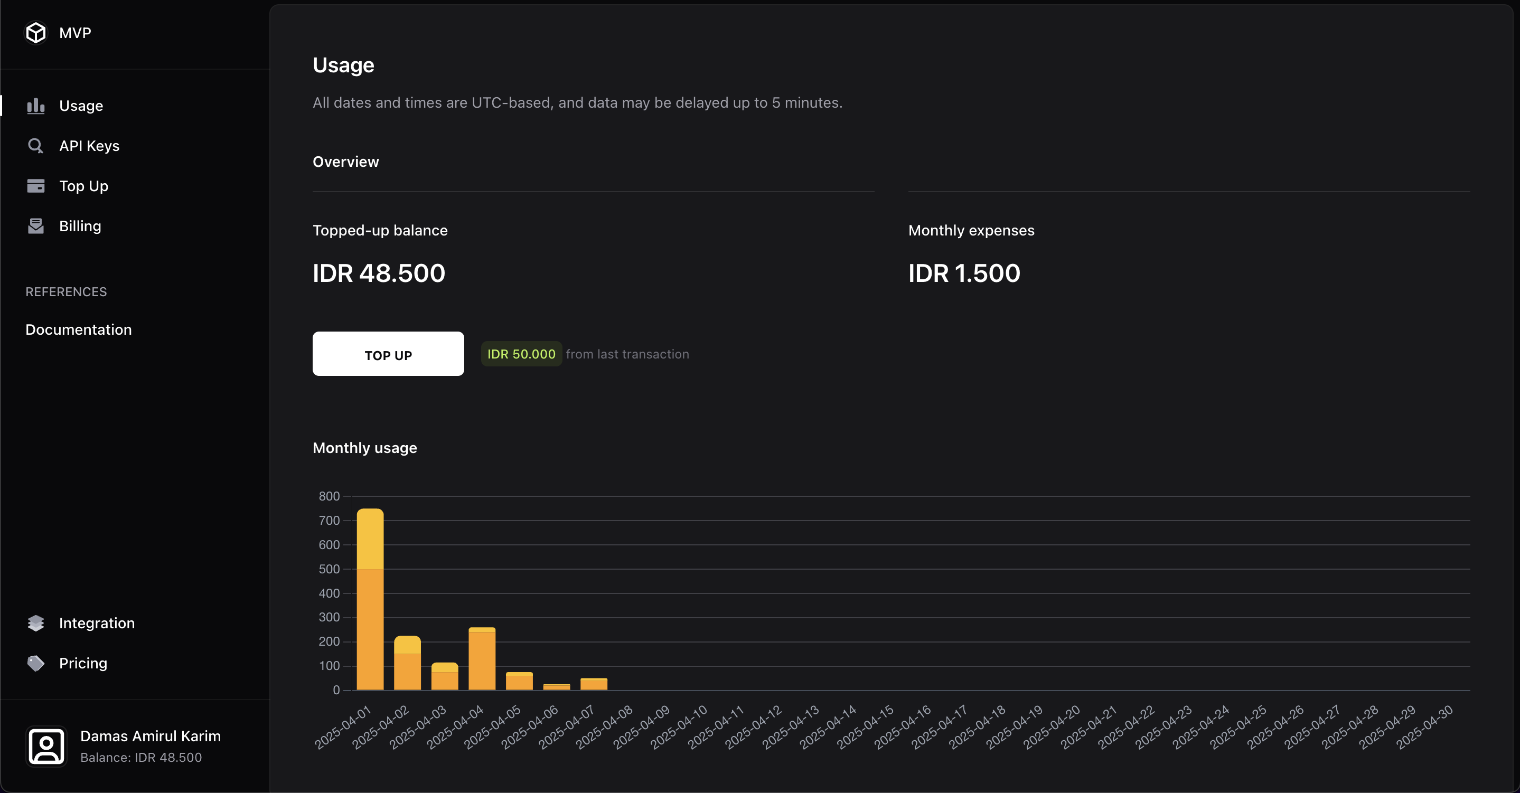Open the Usage menu item
Viewport: 1520px width, 793px height.
(81, 106)
